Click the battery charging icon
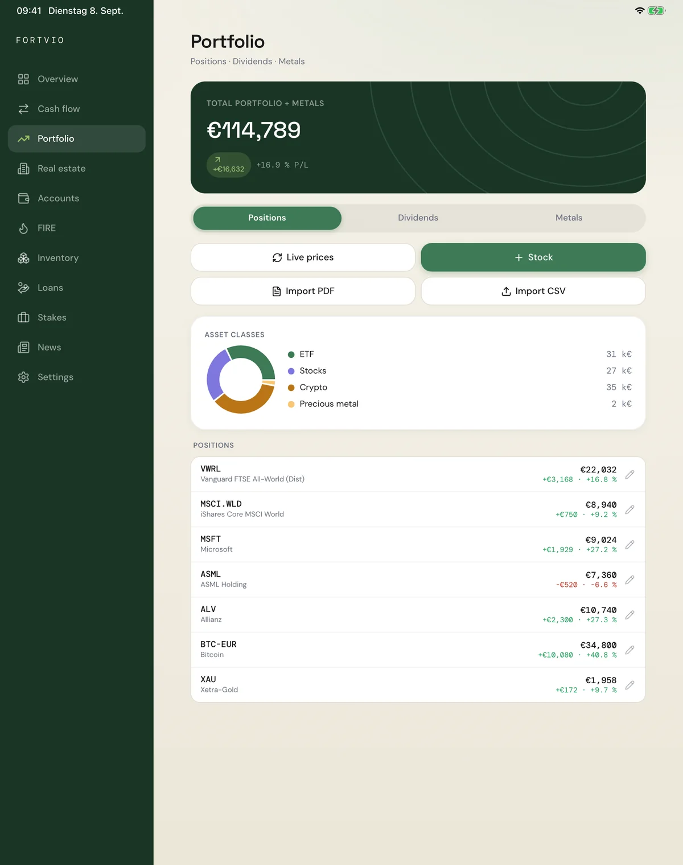The height and width of the screenshot is (865, 683). (x=656, y=11)
